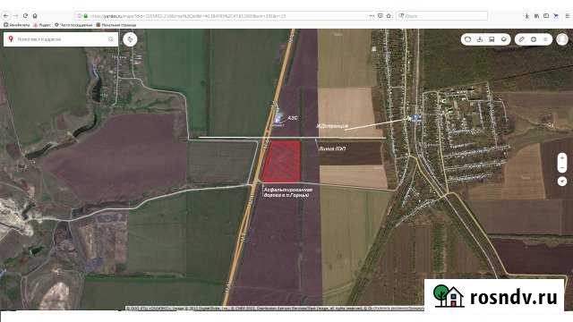Image resolution: width=573 pixels, height=322 pixels.
Task: Open the Начальная страница bookmark
Action: click(115, 25)
